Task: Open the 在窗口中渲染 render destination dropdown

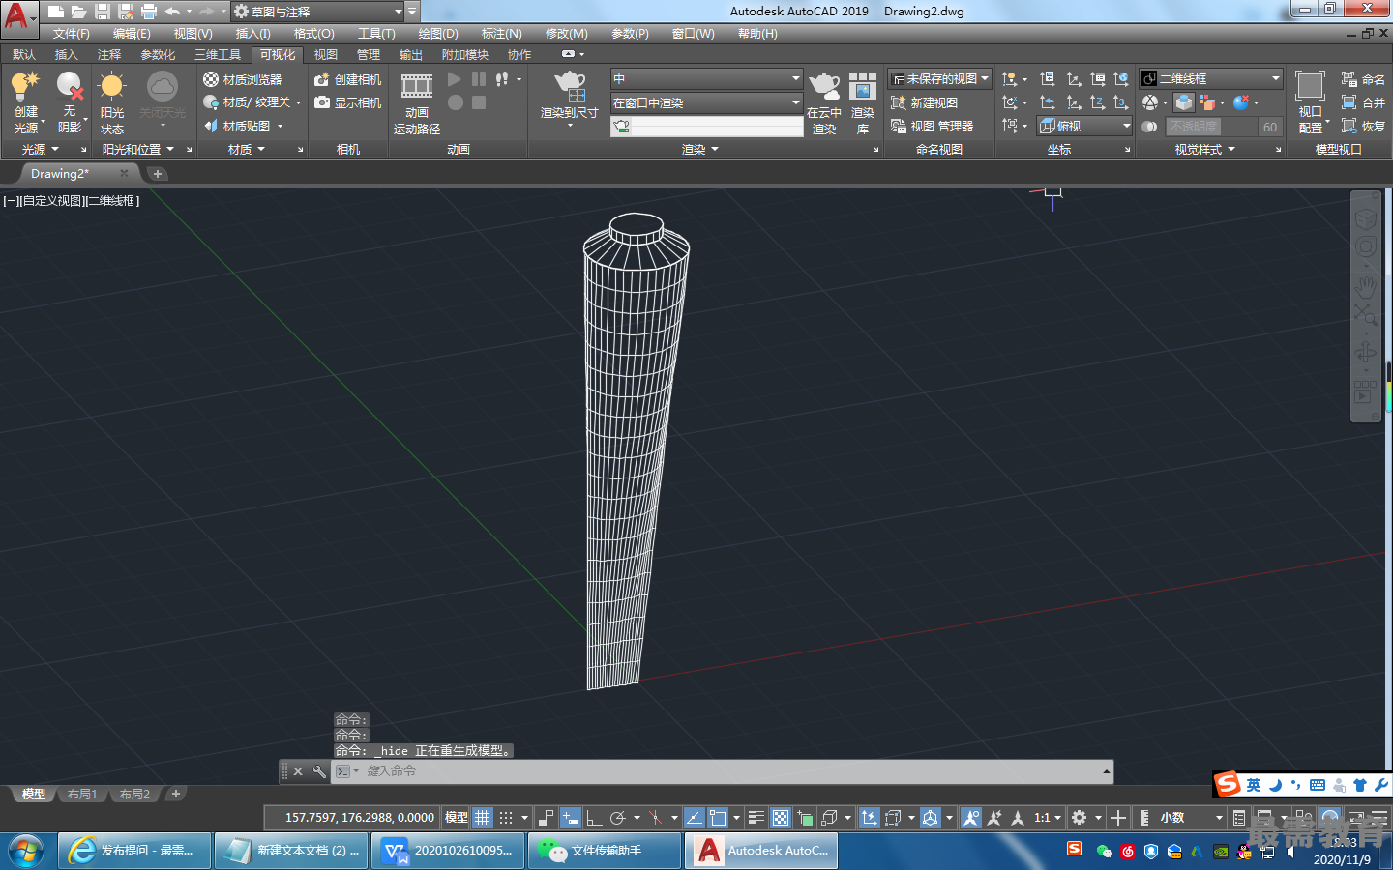Action: (706, 102)
